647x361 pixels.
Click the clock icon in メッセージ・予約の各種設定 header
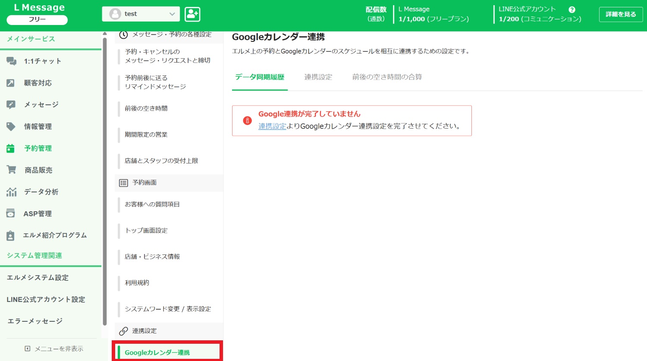123,35
